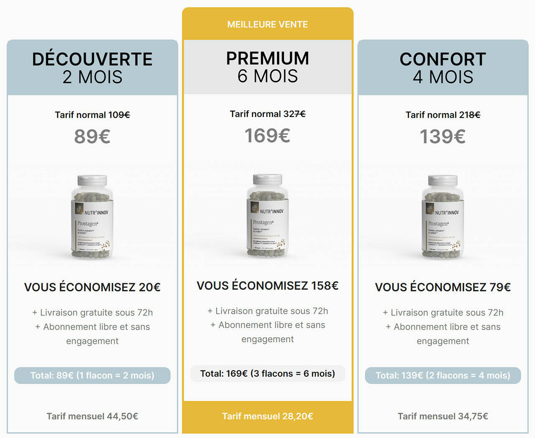Click the "Tarif mensuel 44,50€" footer
Viewport: 535px width, 438px height.
click(92, 416)
